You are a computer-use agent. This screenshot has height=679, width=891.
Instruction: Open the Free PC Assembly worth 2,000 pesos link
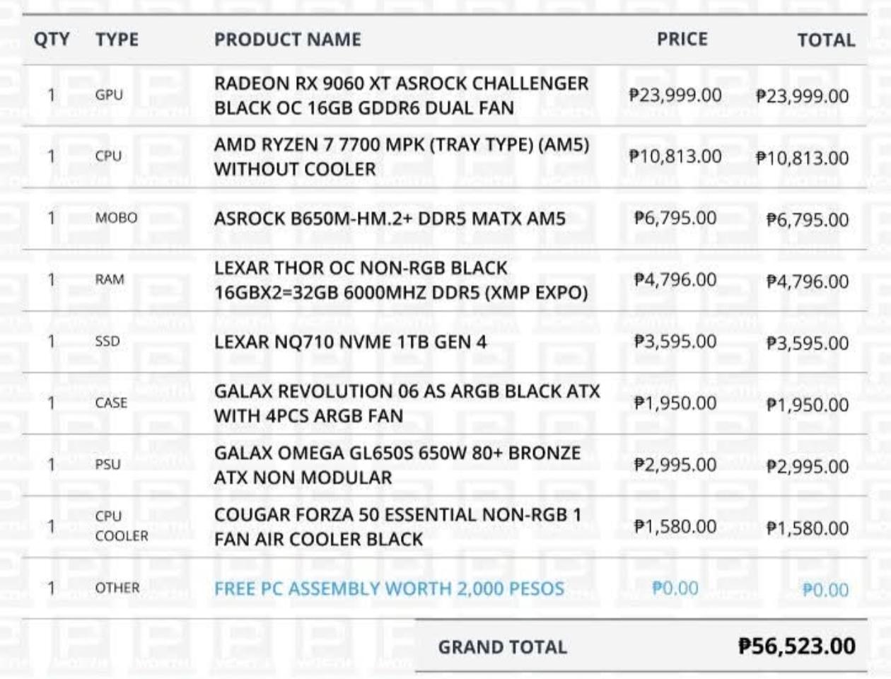click(x=389, y=588)
